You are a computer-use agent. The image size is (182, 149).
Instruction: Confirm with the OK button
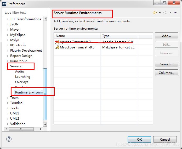click(139, 139)
